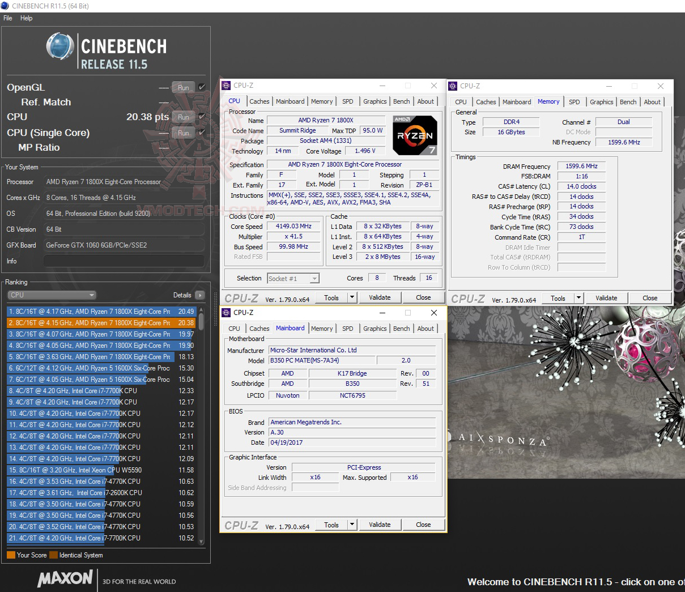Click the DRAM Frequency 1599.6 MHz value

pos(581,166)
